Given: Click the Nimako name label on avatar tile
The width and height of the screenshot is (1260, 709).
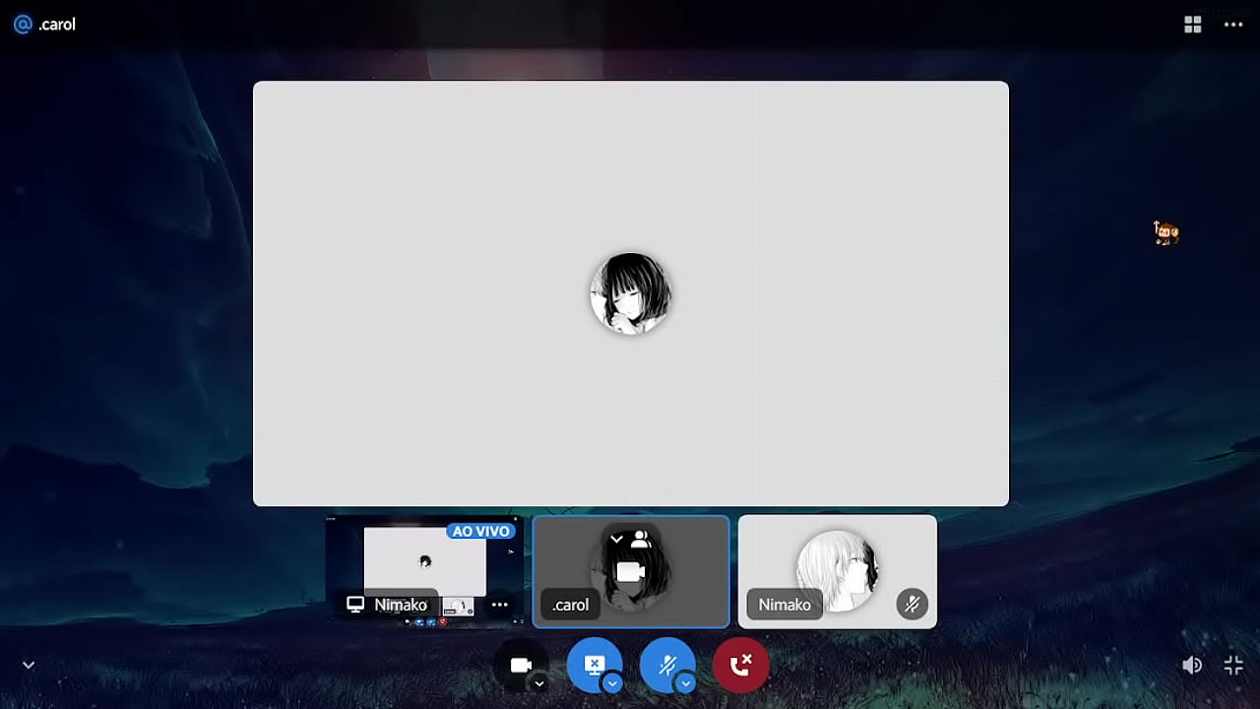Looking at the screenshot, I should tap(785, 605).
